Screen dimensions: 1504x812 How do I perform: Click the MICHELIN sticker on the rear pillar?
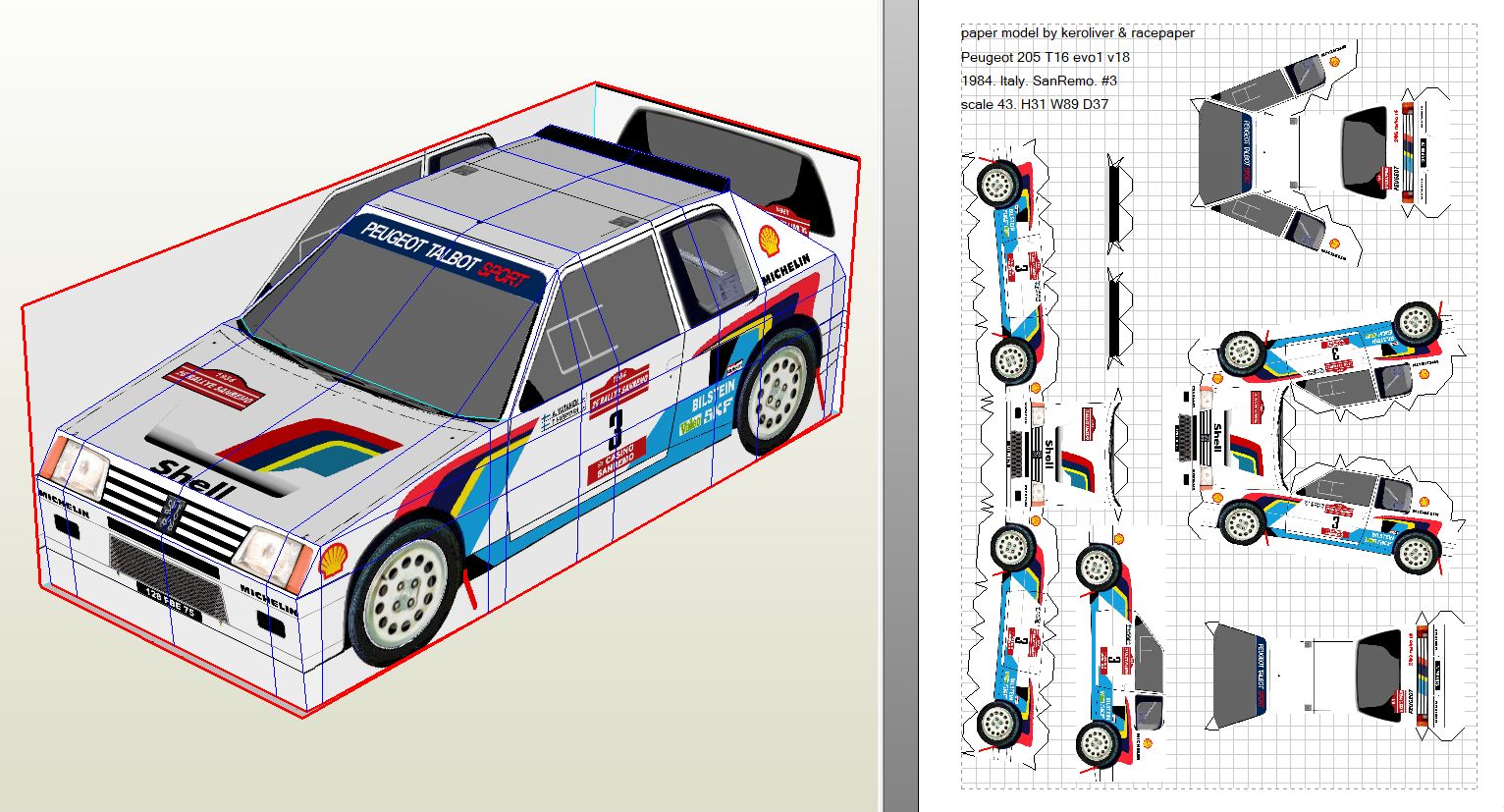click(x=786, y=271)
